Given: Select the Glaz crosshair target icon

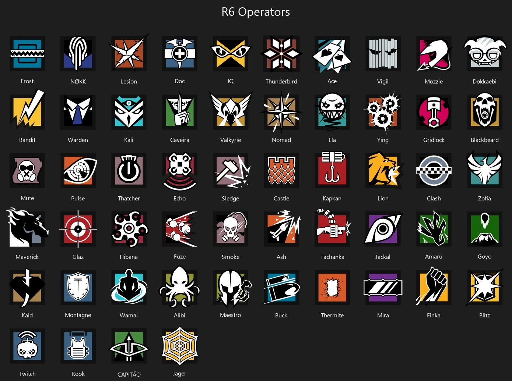Looking at the screenshot, I should click(78, 229).
